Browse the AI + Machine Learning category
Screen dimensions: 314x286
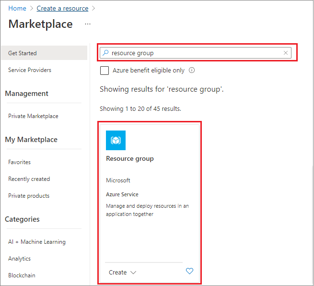[x=37, y=242]
